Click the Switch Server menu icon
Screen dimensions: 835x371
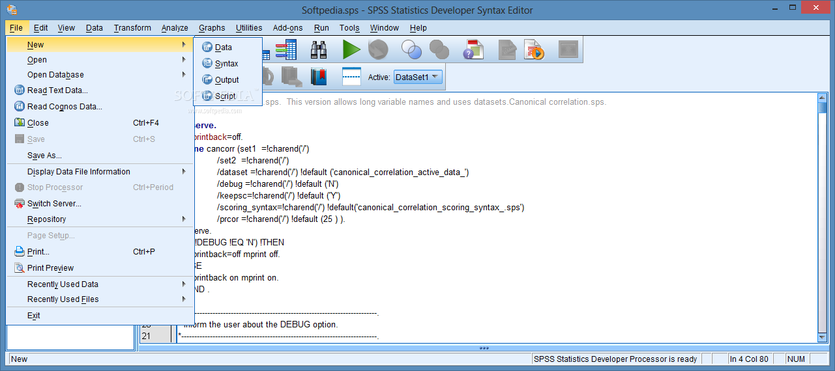coord(19,203)
